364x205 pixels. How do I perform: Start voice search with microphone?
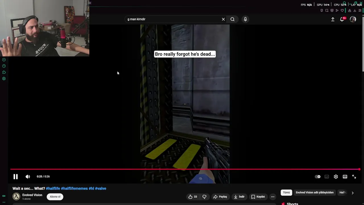[x=245, y=19]
